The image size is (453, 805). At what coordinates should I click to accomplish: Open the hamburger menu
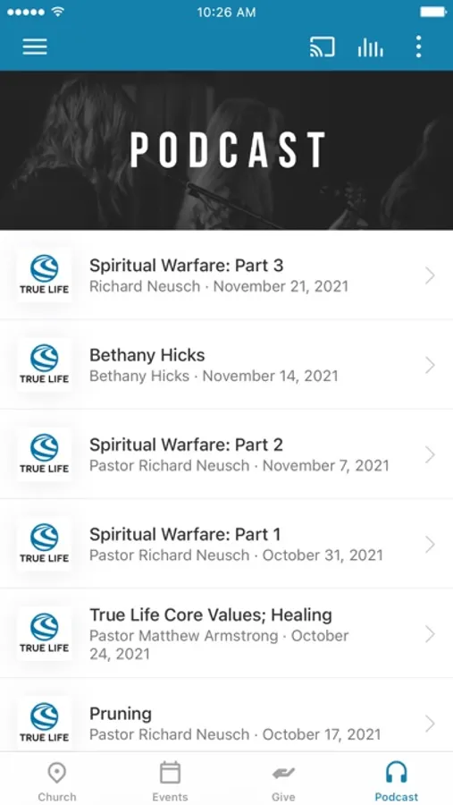(x=35, y=47)
